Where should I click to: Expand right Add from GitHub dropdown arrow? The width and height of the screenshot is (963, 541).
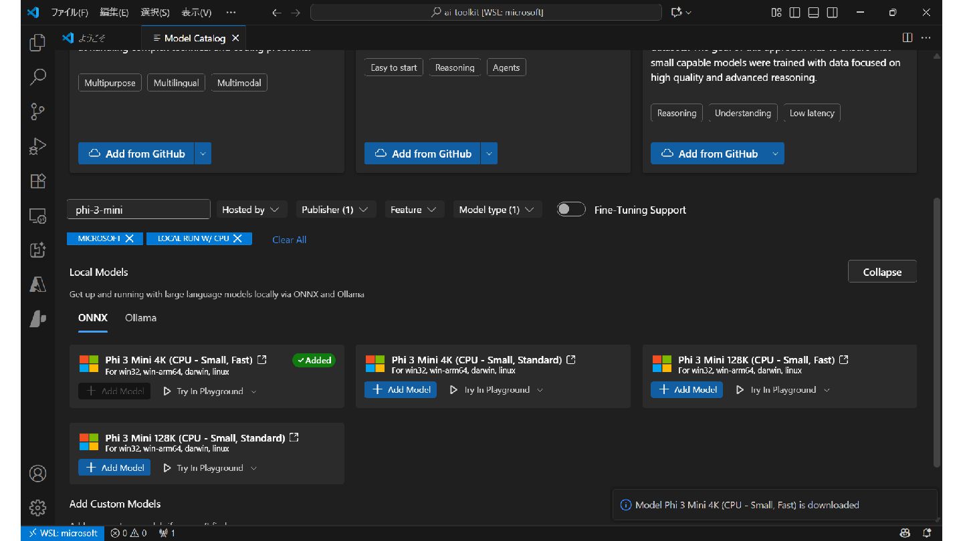(776, 154)
